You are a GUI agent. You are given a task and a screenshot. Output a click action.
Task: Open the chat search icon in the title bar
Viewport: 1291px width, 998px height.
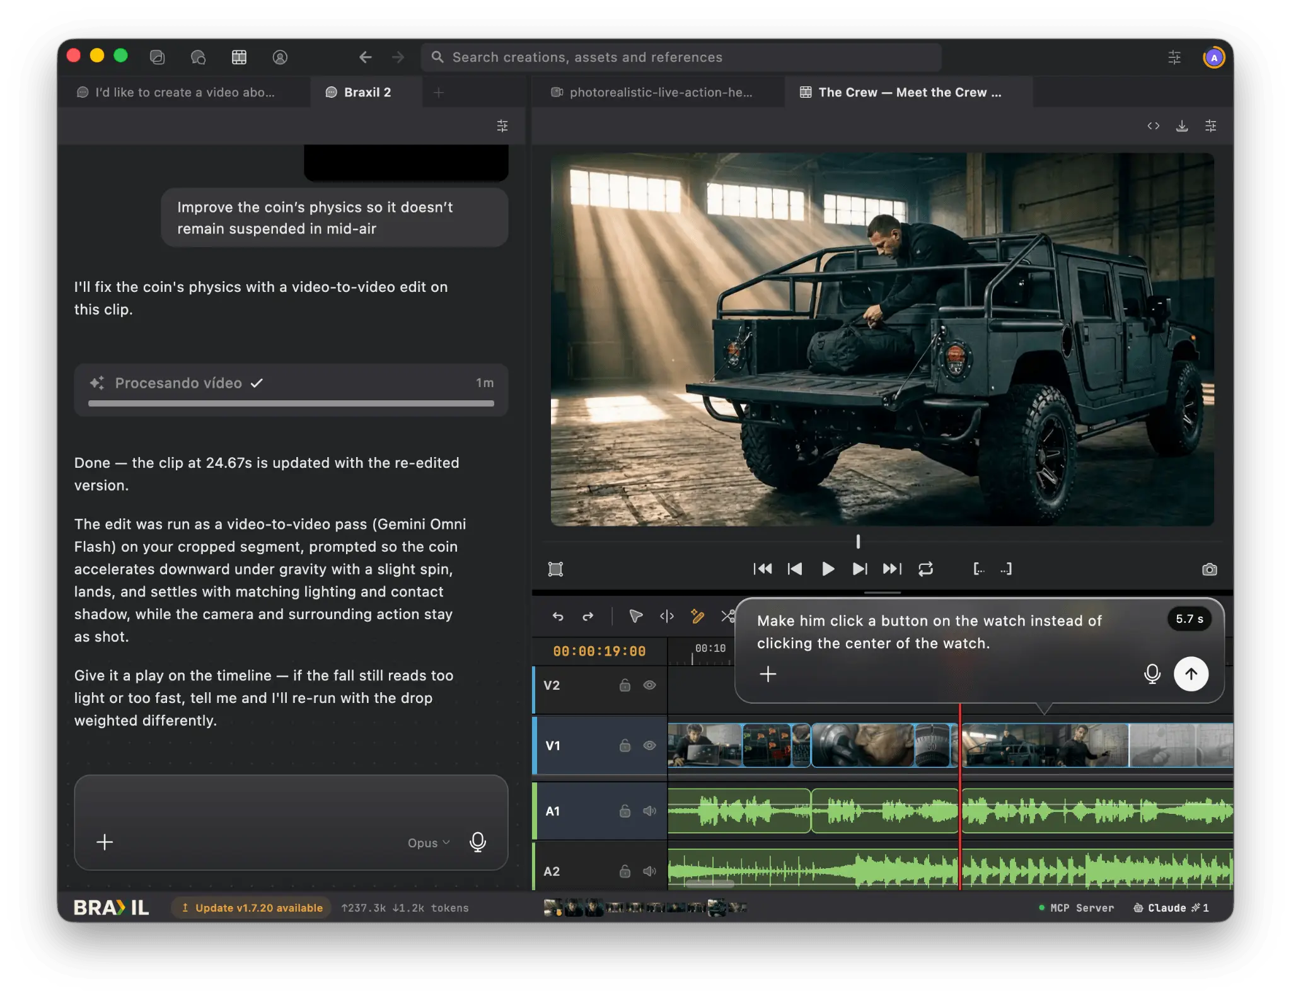click(x=198, y=57)
